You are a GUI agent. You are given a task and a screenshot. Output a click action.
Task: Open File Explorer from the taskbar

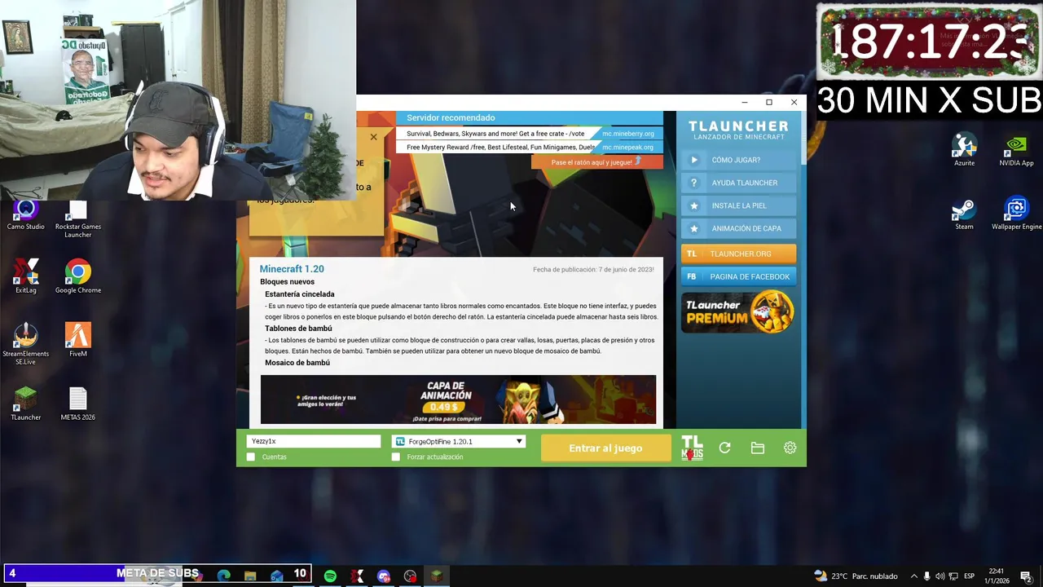250,576
